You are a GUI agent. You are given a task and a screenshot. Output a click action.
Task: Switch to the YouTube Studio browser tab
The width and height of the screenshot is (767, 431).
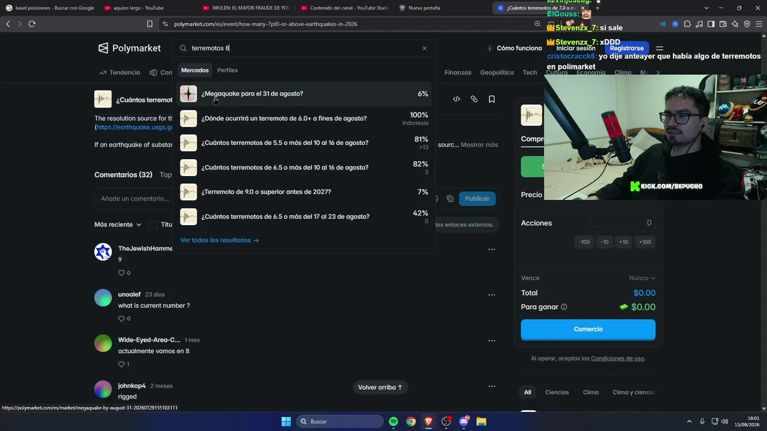point(344,8)
